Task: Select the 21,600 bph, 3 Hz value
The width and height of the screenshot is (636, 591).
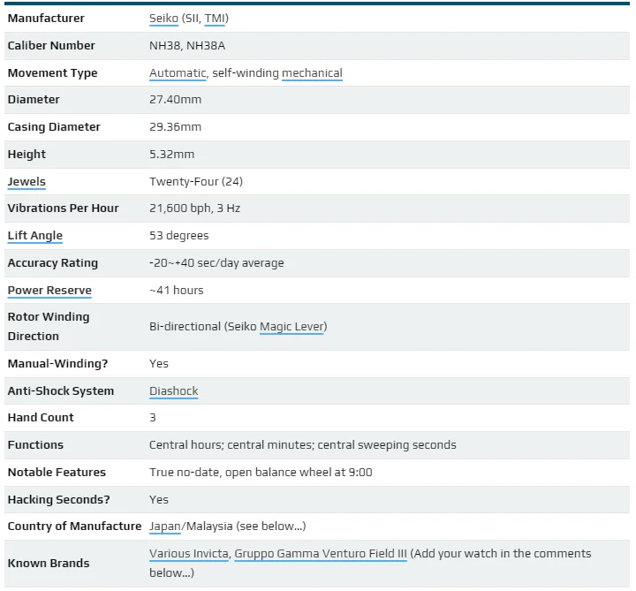Action: pos(194,208)
